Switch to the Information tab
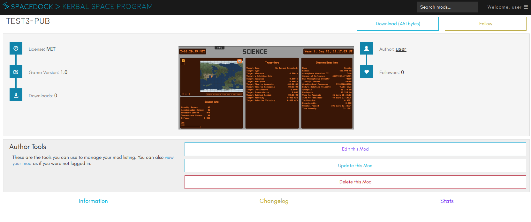This screenshot has height=222, width=531. click(93, 201)
